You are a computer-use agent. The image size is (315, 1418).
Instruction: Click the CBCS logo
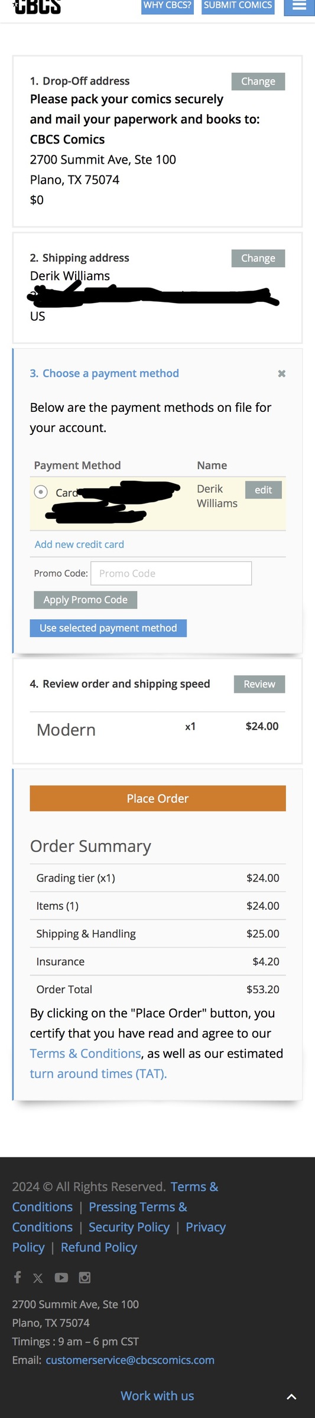click(37, 6)
